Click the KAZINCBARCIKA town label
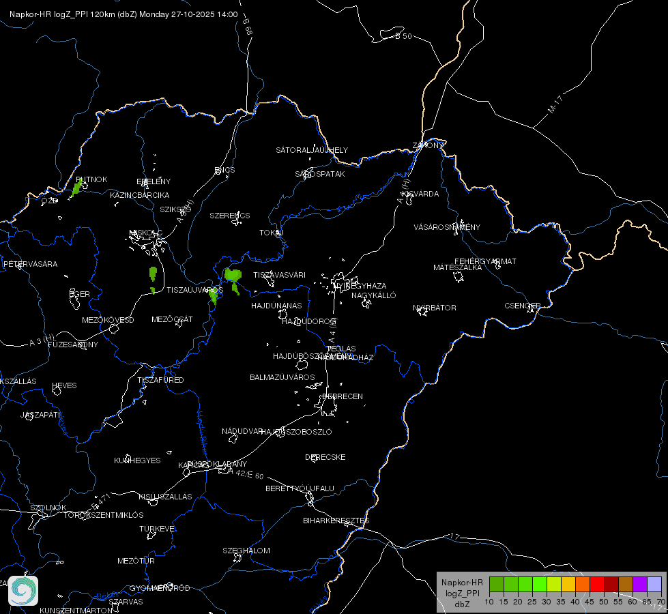Image resolution: width=668 pixels, height=614 pixels. 140,195
